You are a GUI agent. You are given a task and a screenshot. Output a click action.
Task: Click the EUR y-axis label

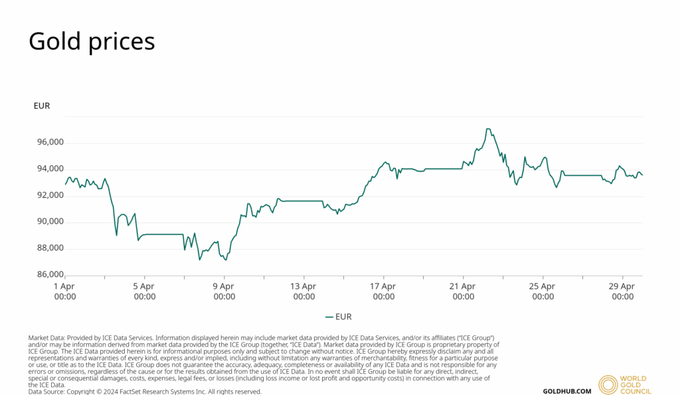(42, 106)
